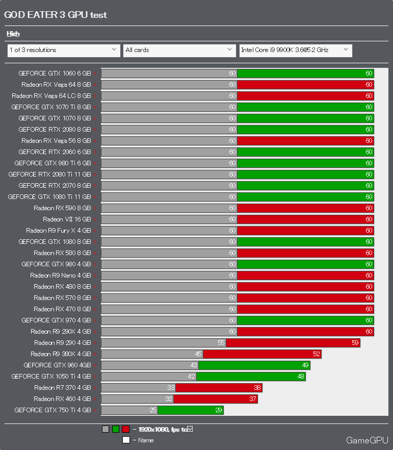Remove Radeon RX 480 8 GB with red X
The height and width of the screenshot is (450, 393).
[x=95, y=287]
